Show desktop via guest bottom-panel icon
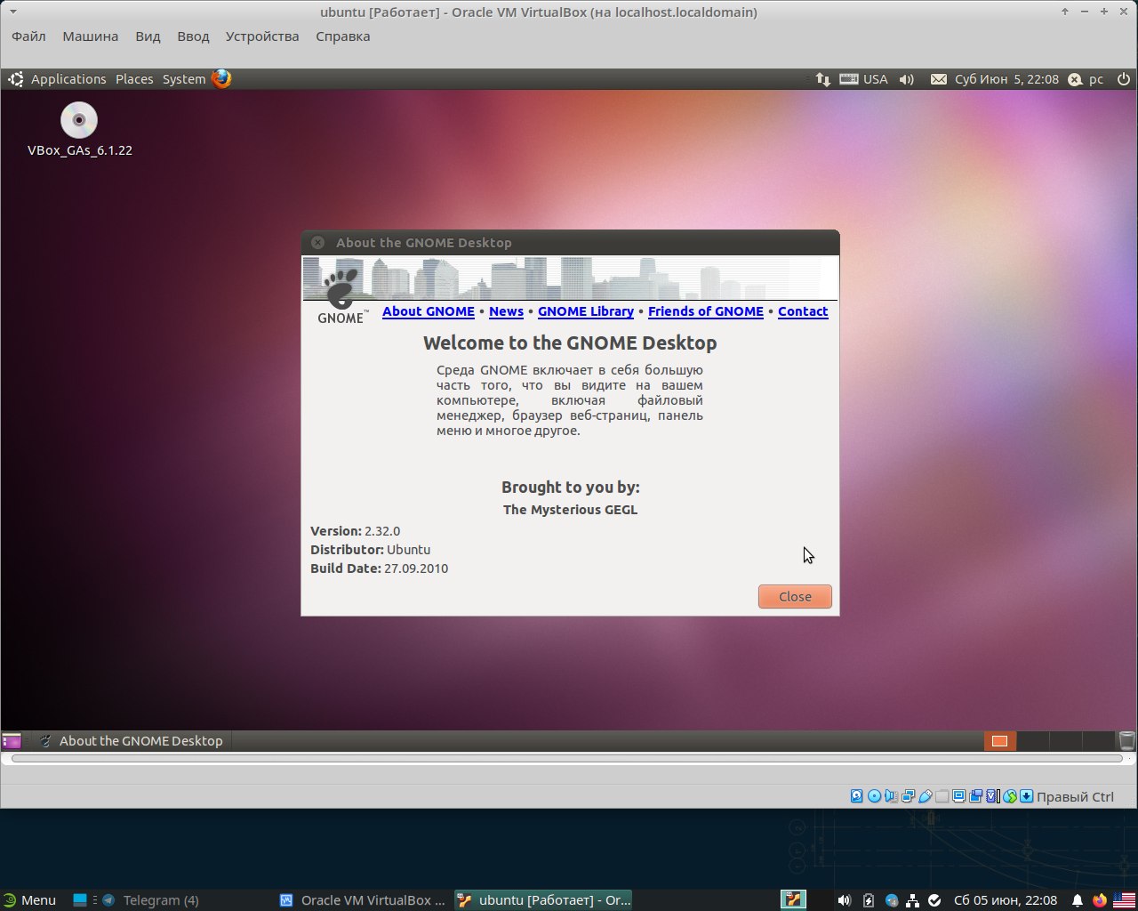Image resolution: width=1138 pixels, height=911 pixels. (12, 740)
